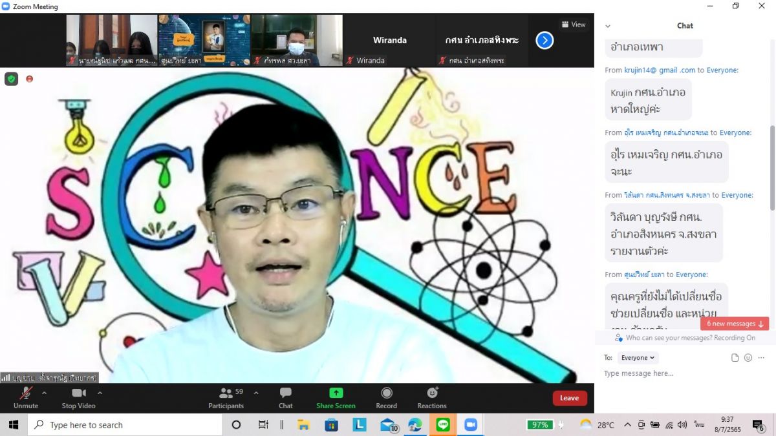776x436 pixels.
Task: Click the red Leave button
Action: coord(569,398)
